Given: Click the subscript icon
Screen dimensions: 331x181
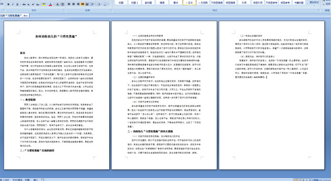Looking at the screenshot, I should click(x=29, y=4).
